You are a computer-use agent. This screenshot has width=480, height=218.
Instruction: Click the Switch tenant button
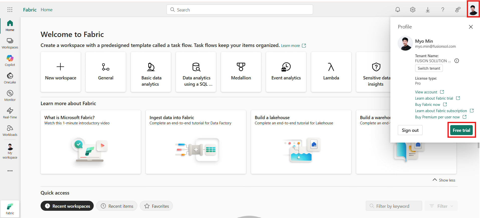(x=429, y=68)
